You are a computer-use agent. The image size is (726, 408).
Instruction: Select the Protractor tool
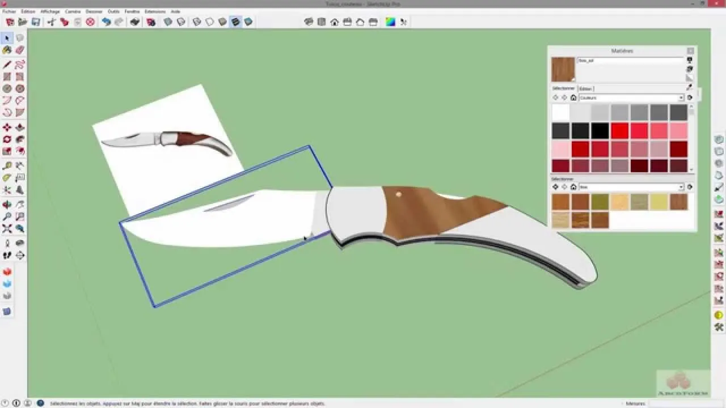(7, 177)
